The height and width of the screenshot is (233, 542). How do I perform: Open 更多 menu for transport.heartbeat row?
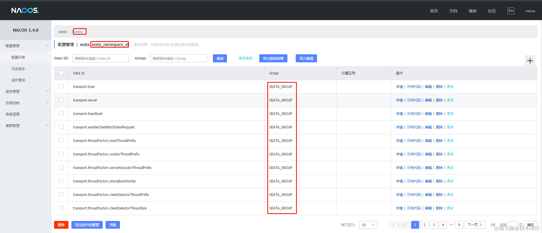(x=450, y=114)
